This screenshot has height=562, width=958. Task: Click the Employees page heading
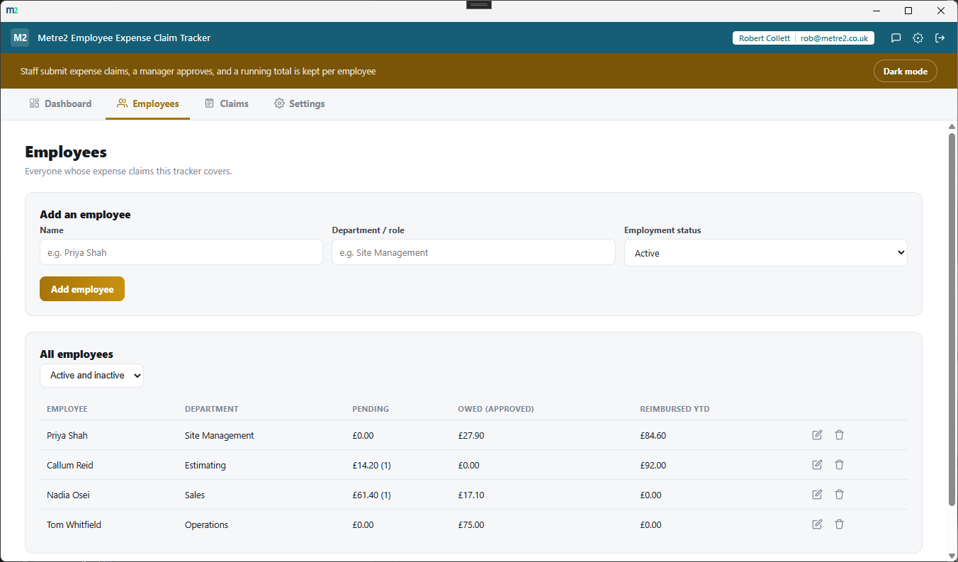[66, 152]
